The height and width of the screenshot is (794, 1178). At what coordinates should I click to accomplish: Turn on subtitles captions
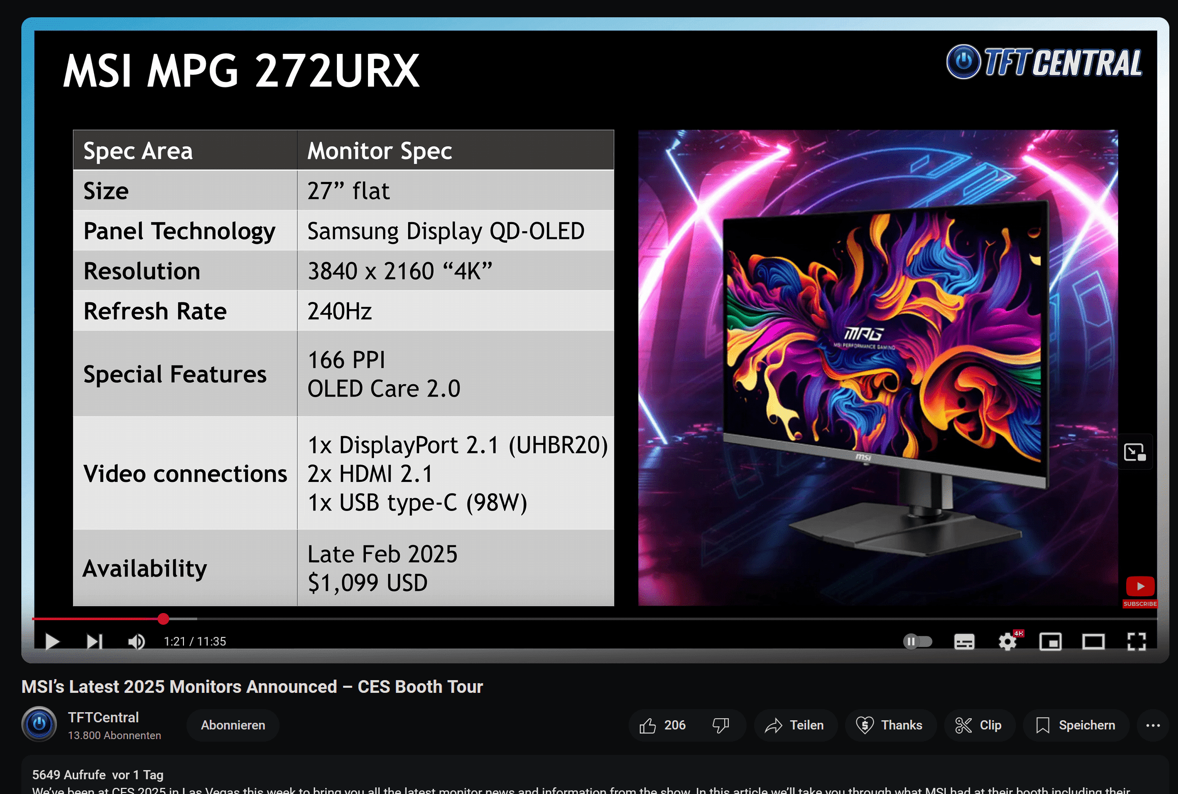964,642
